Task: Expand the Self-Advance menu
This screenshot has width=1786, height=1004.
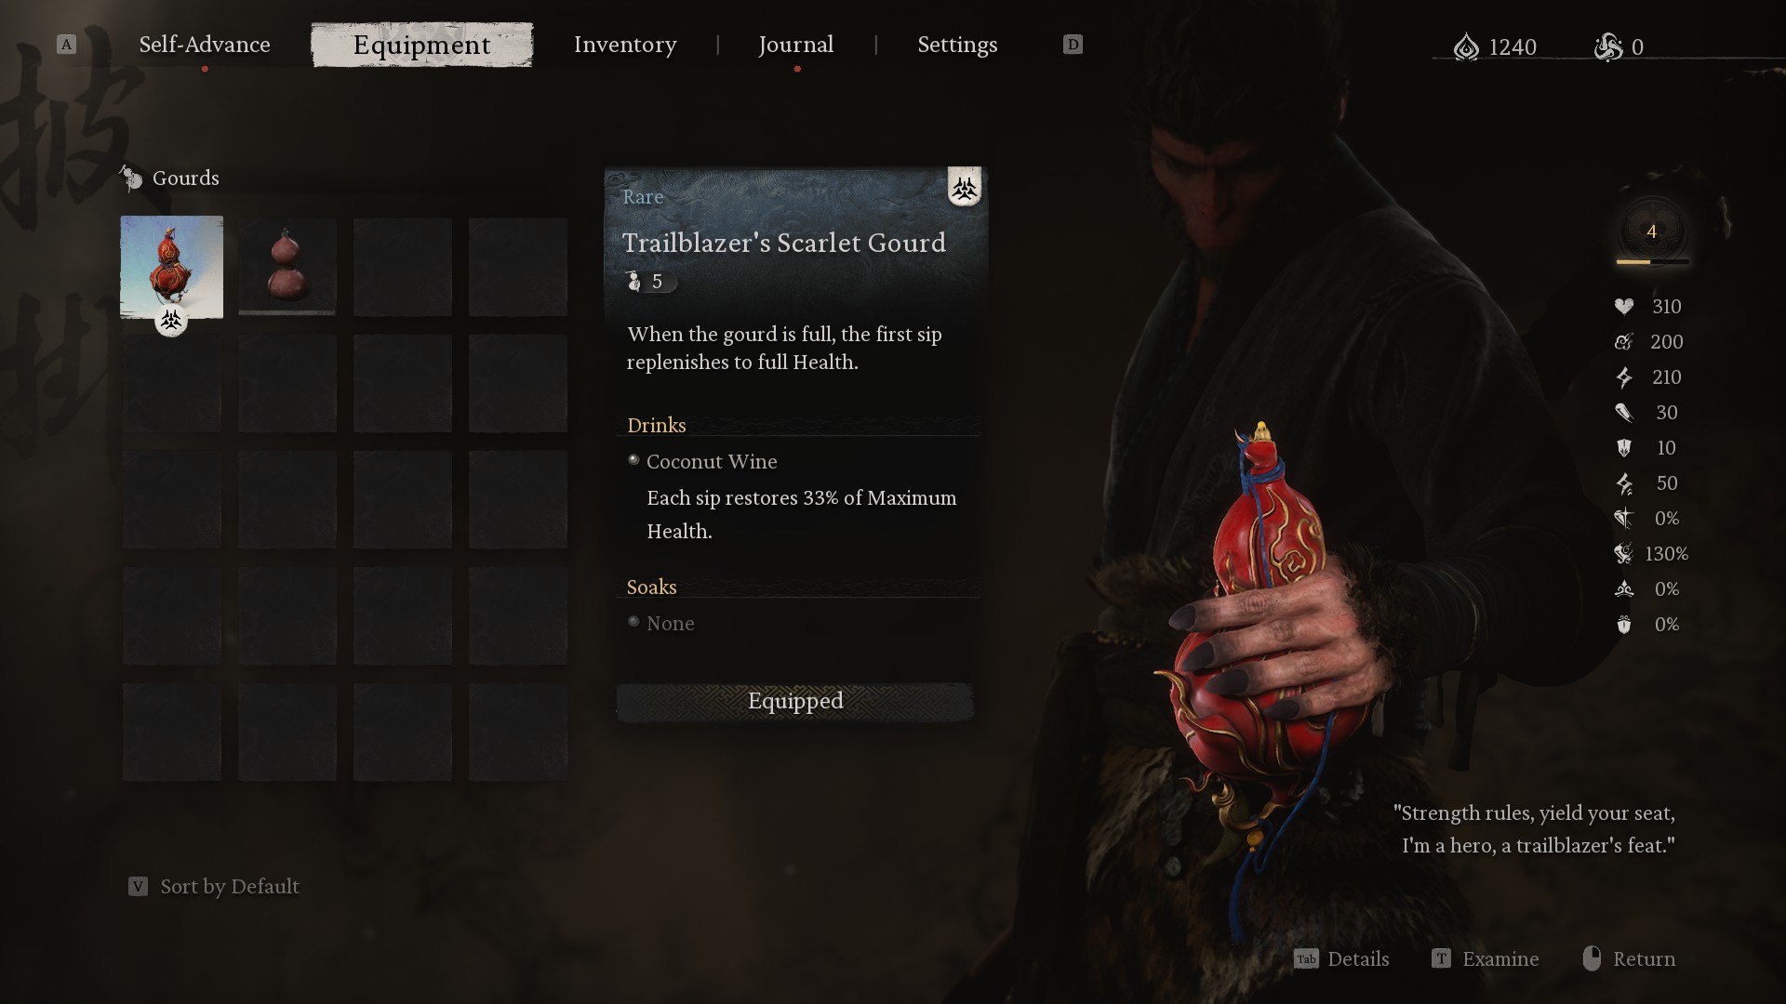Action: click(204, 44)
